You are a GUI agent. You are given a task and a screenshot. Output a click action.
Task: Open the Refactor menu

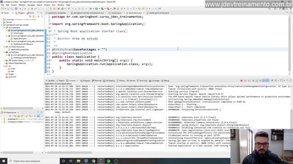22,5
